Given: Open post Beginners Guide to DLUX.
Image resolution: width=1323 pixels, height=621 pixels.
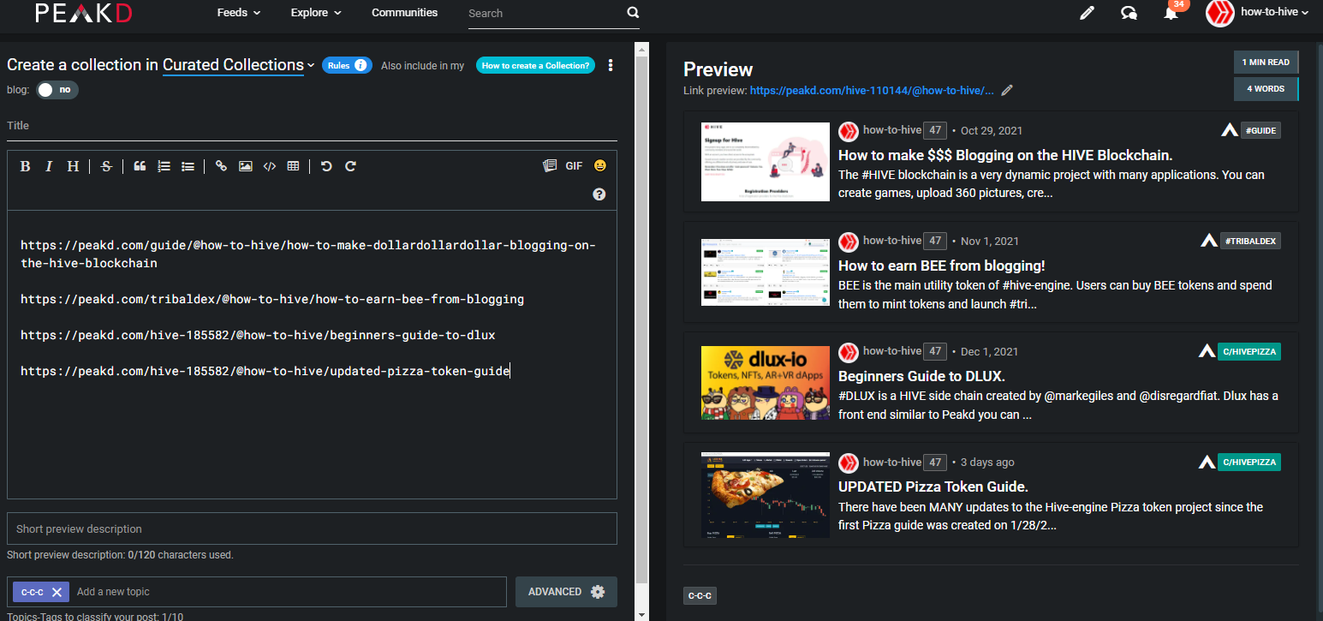Looking at the screenshot, I should 921,376.
